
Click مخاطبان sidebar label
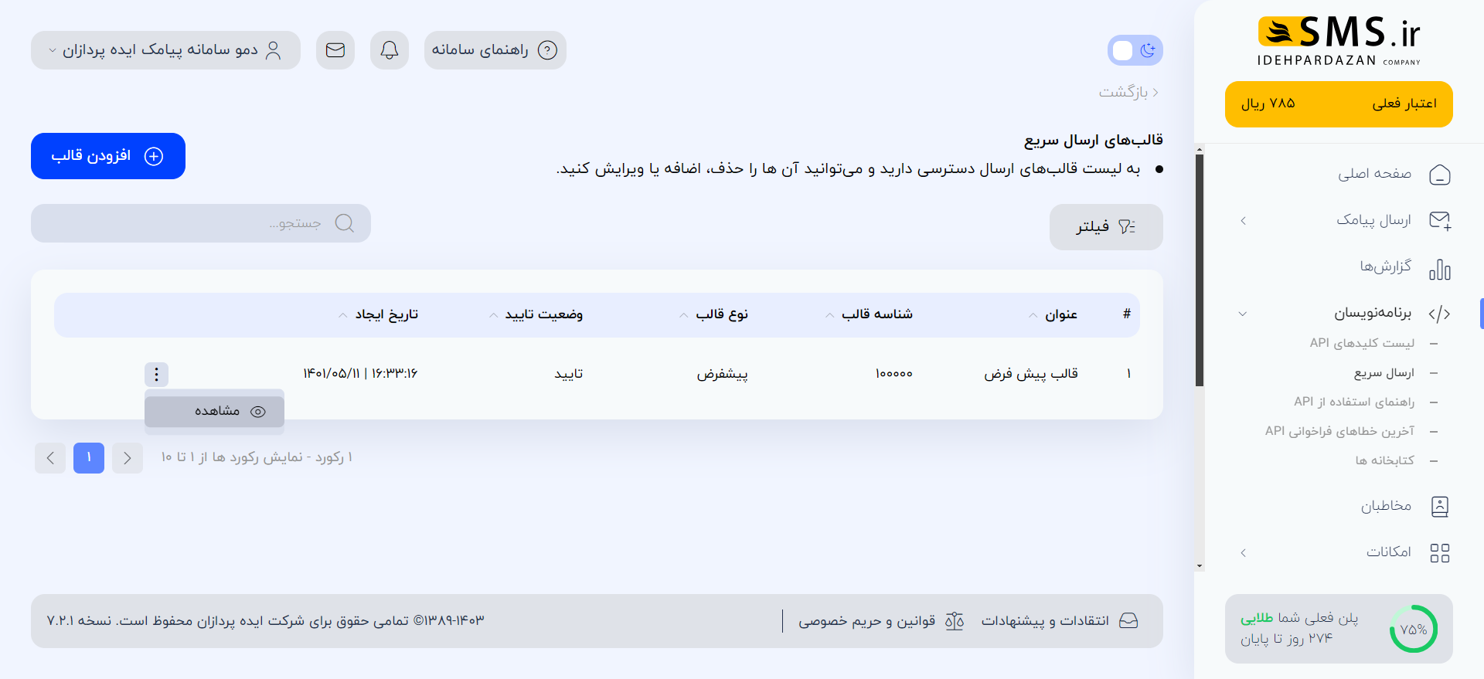coord(1386,506)
